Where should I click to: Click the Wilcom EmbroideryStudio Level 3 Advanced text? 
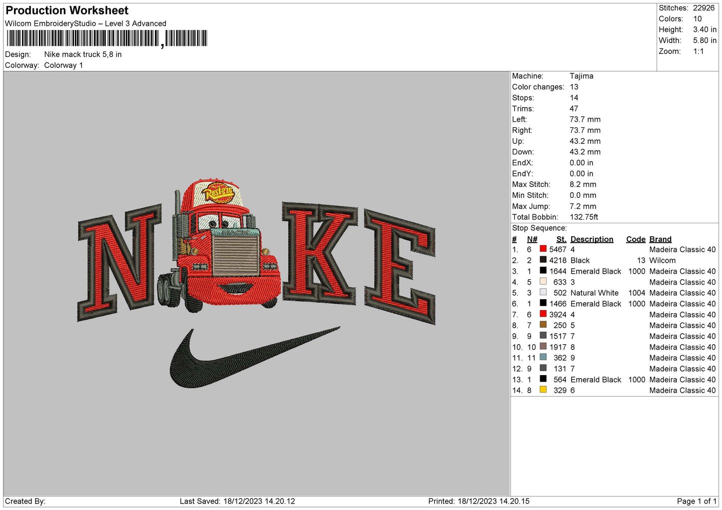point(85,23)
